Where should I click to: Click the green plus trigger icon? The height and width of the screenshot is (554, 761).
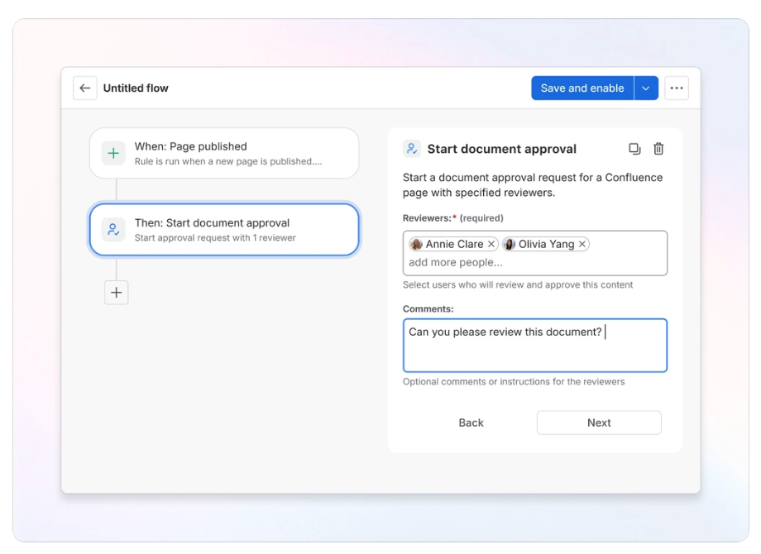[x=113, y=153]
